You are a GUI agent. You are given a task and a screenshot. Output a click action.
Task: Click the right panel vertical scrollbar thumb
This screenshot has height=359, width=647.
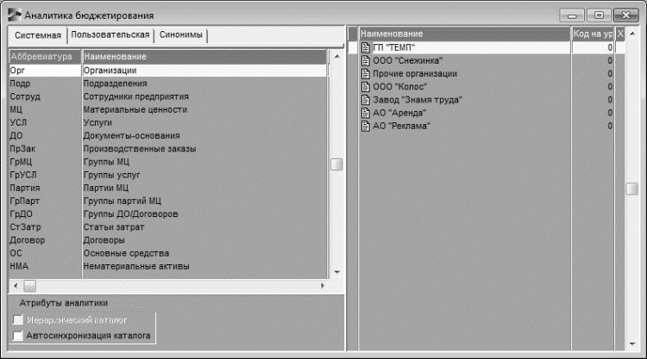click(632, 189)
